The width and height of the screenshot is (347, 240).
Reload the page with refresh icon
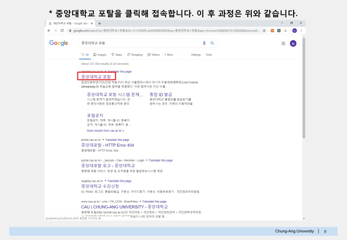pyautogui.click(x=62, y=31)
